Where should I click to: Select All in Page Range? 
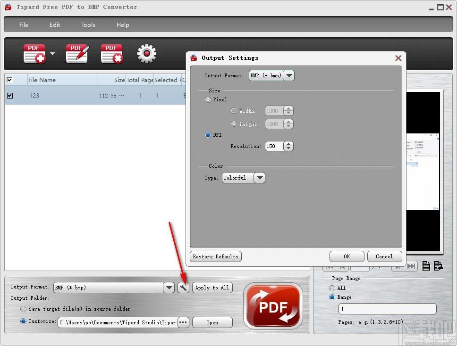(332, 288)
